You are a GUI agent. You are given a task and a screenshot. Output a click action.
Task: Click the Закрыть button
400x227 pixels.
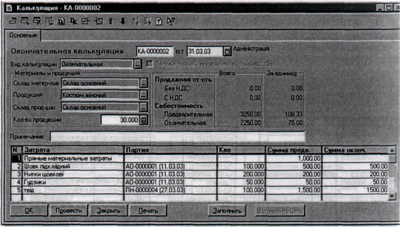[109, 210]
